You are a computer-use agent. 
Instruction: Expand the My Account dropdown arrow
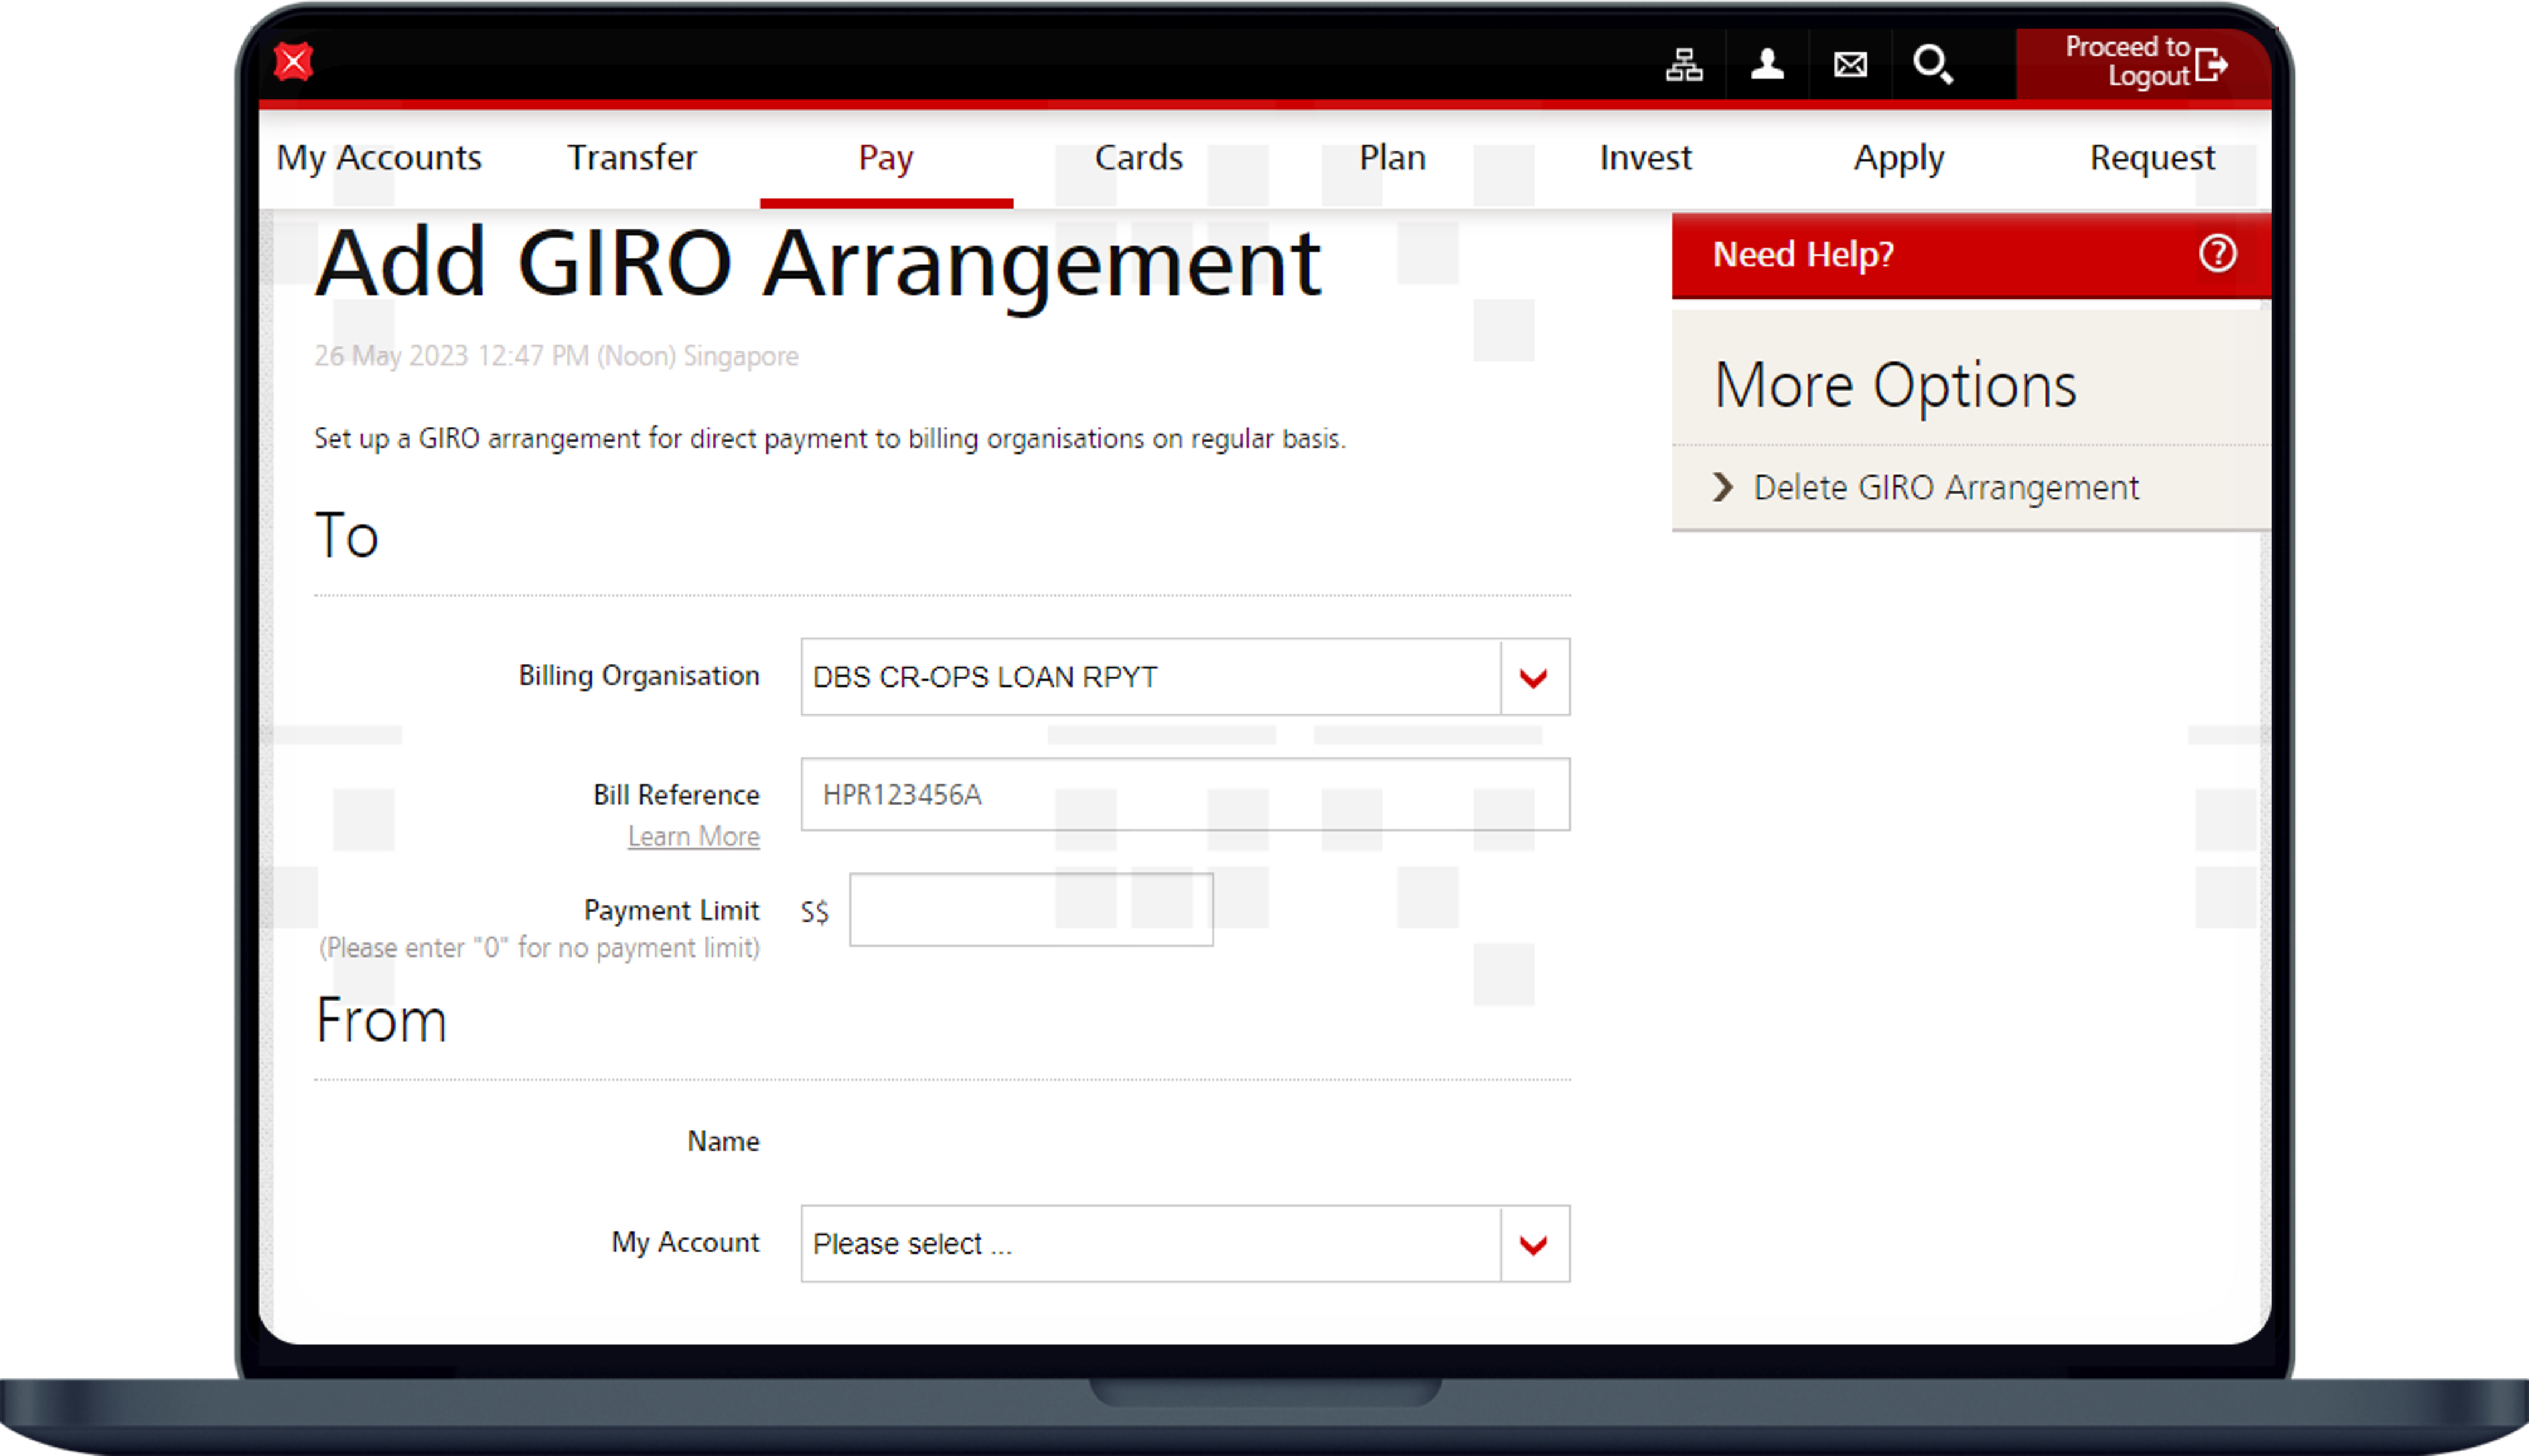(x=1534, y=1244)
